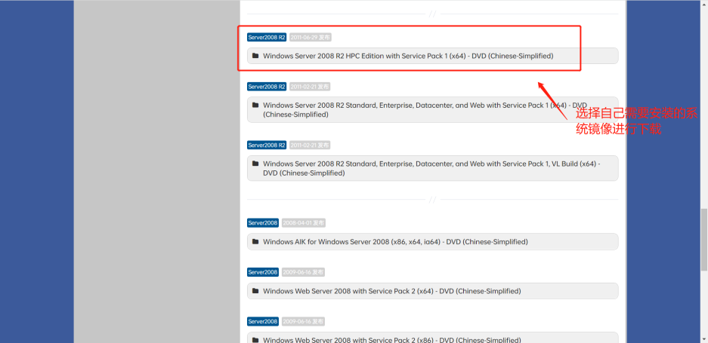
Task: Click the folder icon of Web Server SP2 (x86) row
Action: tap(255, 340)
